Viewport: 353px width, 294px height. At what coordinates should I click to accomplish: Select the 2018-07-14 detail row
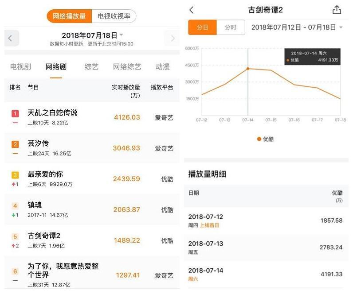tap(266, 275)
